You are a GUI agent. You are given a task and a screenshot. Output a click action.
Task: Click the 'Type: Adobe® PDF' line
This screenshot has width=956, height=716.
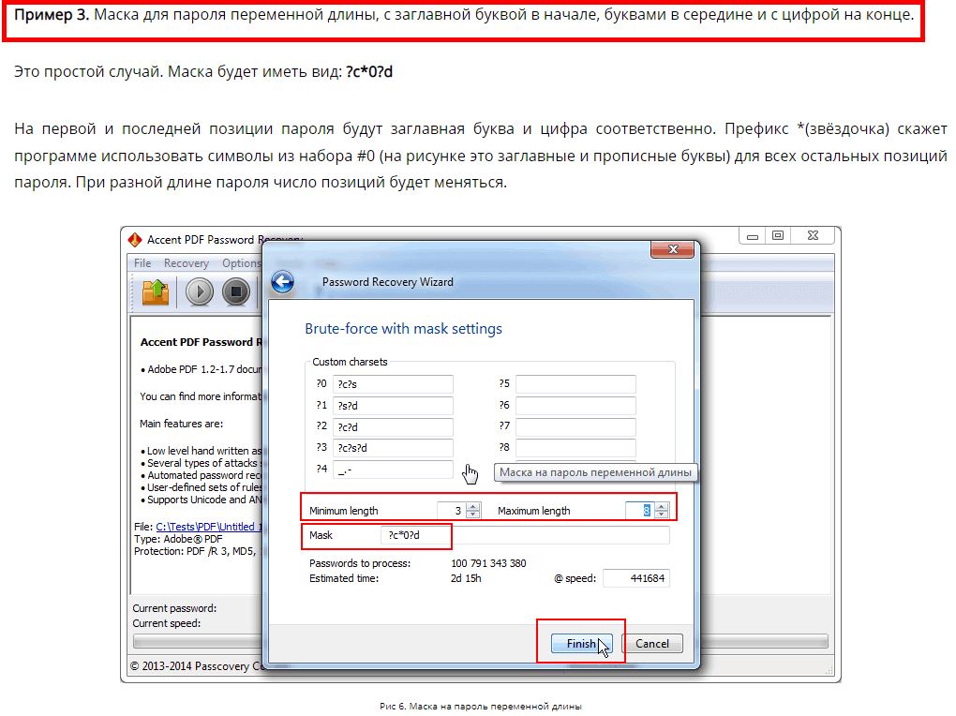178,539
